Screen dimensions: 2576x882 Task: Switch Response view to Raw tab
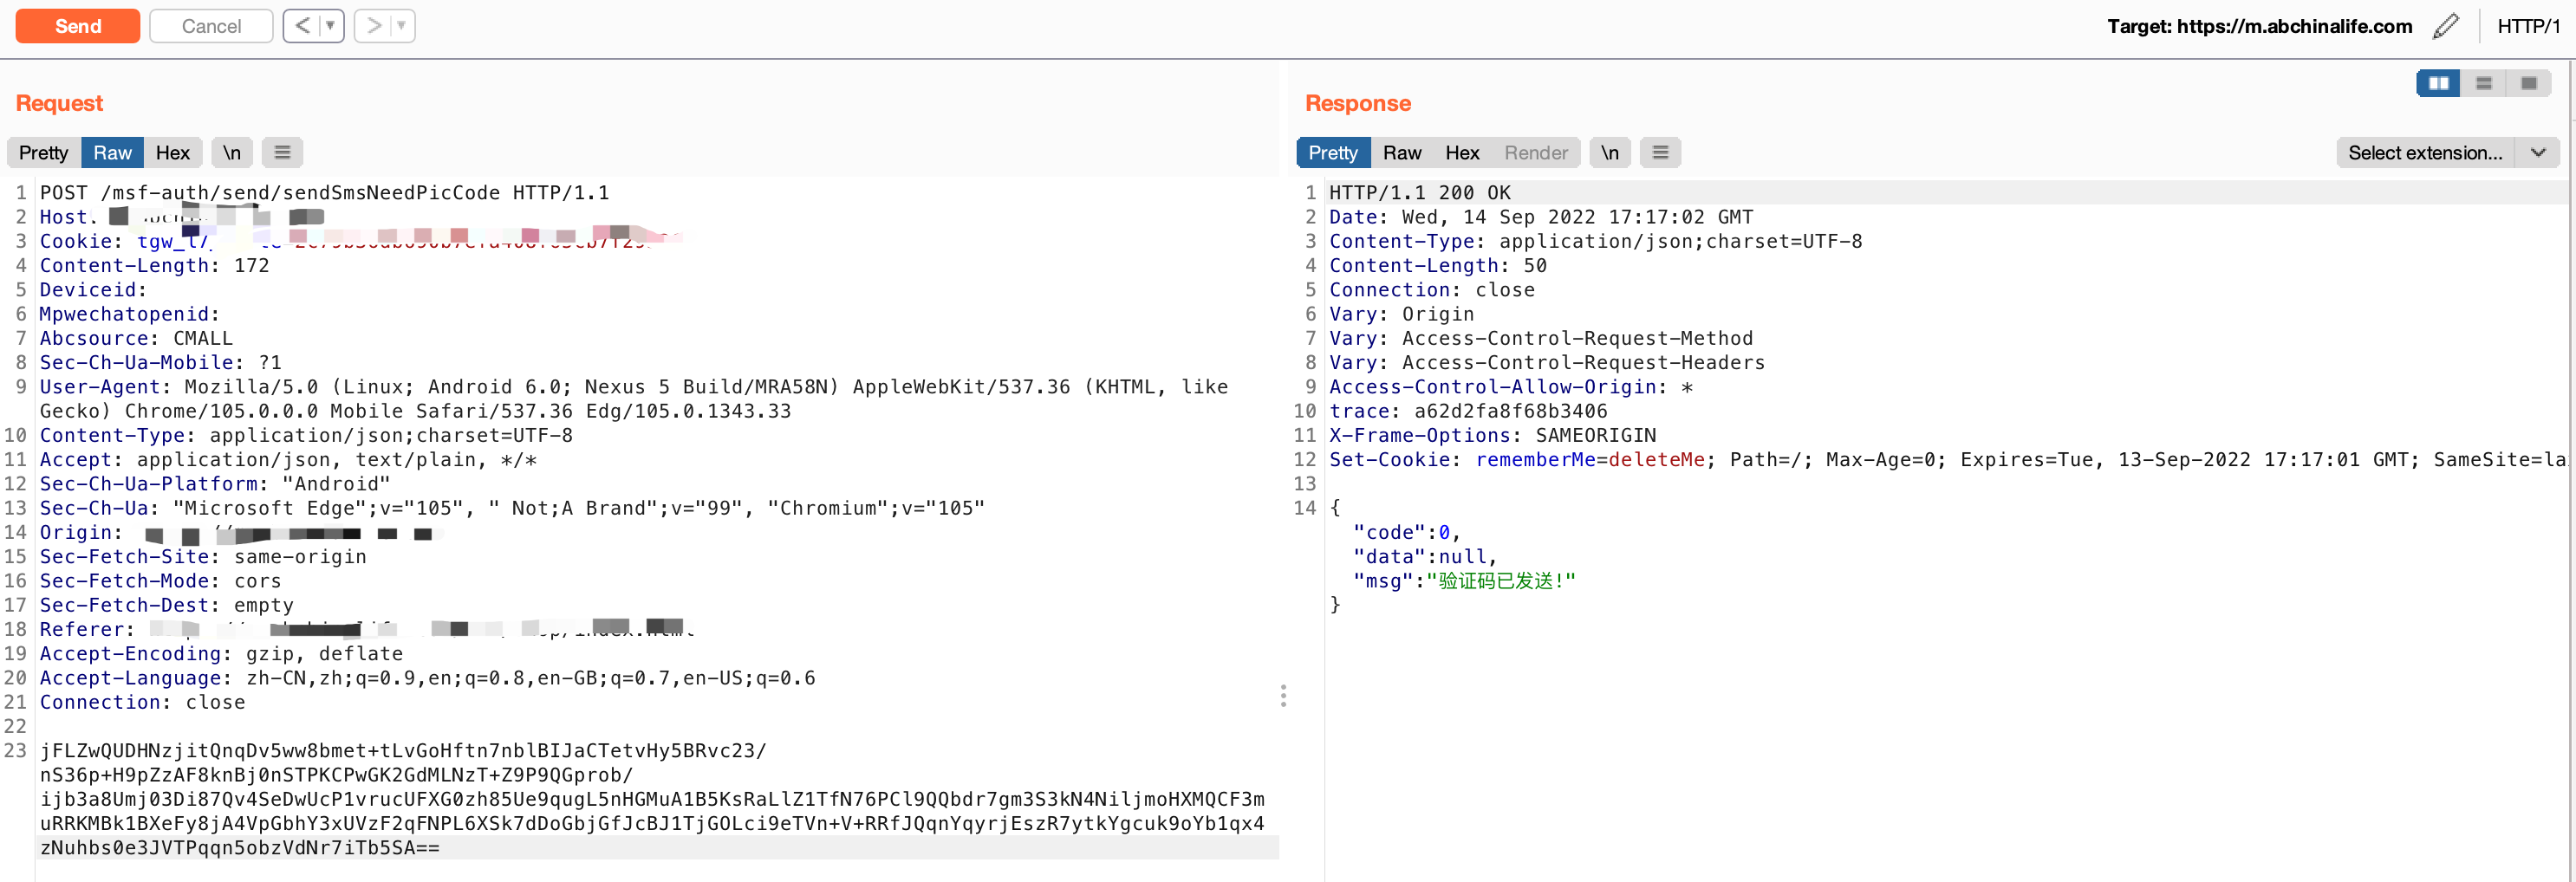point(1402,153)
